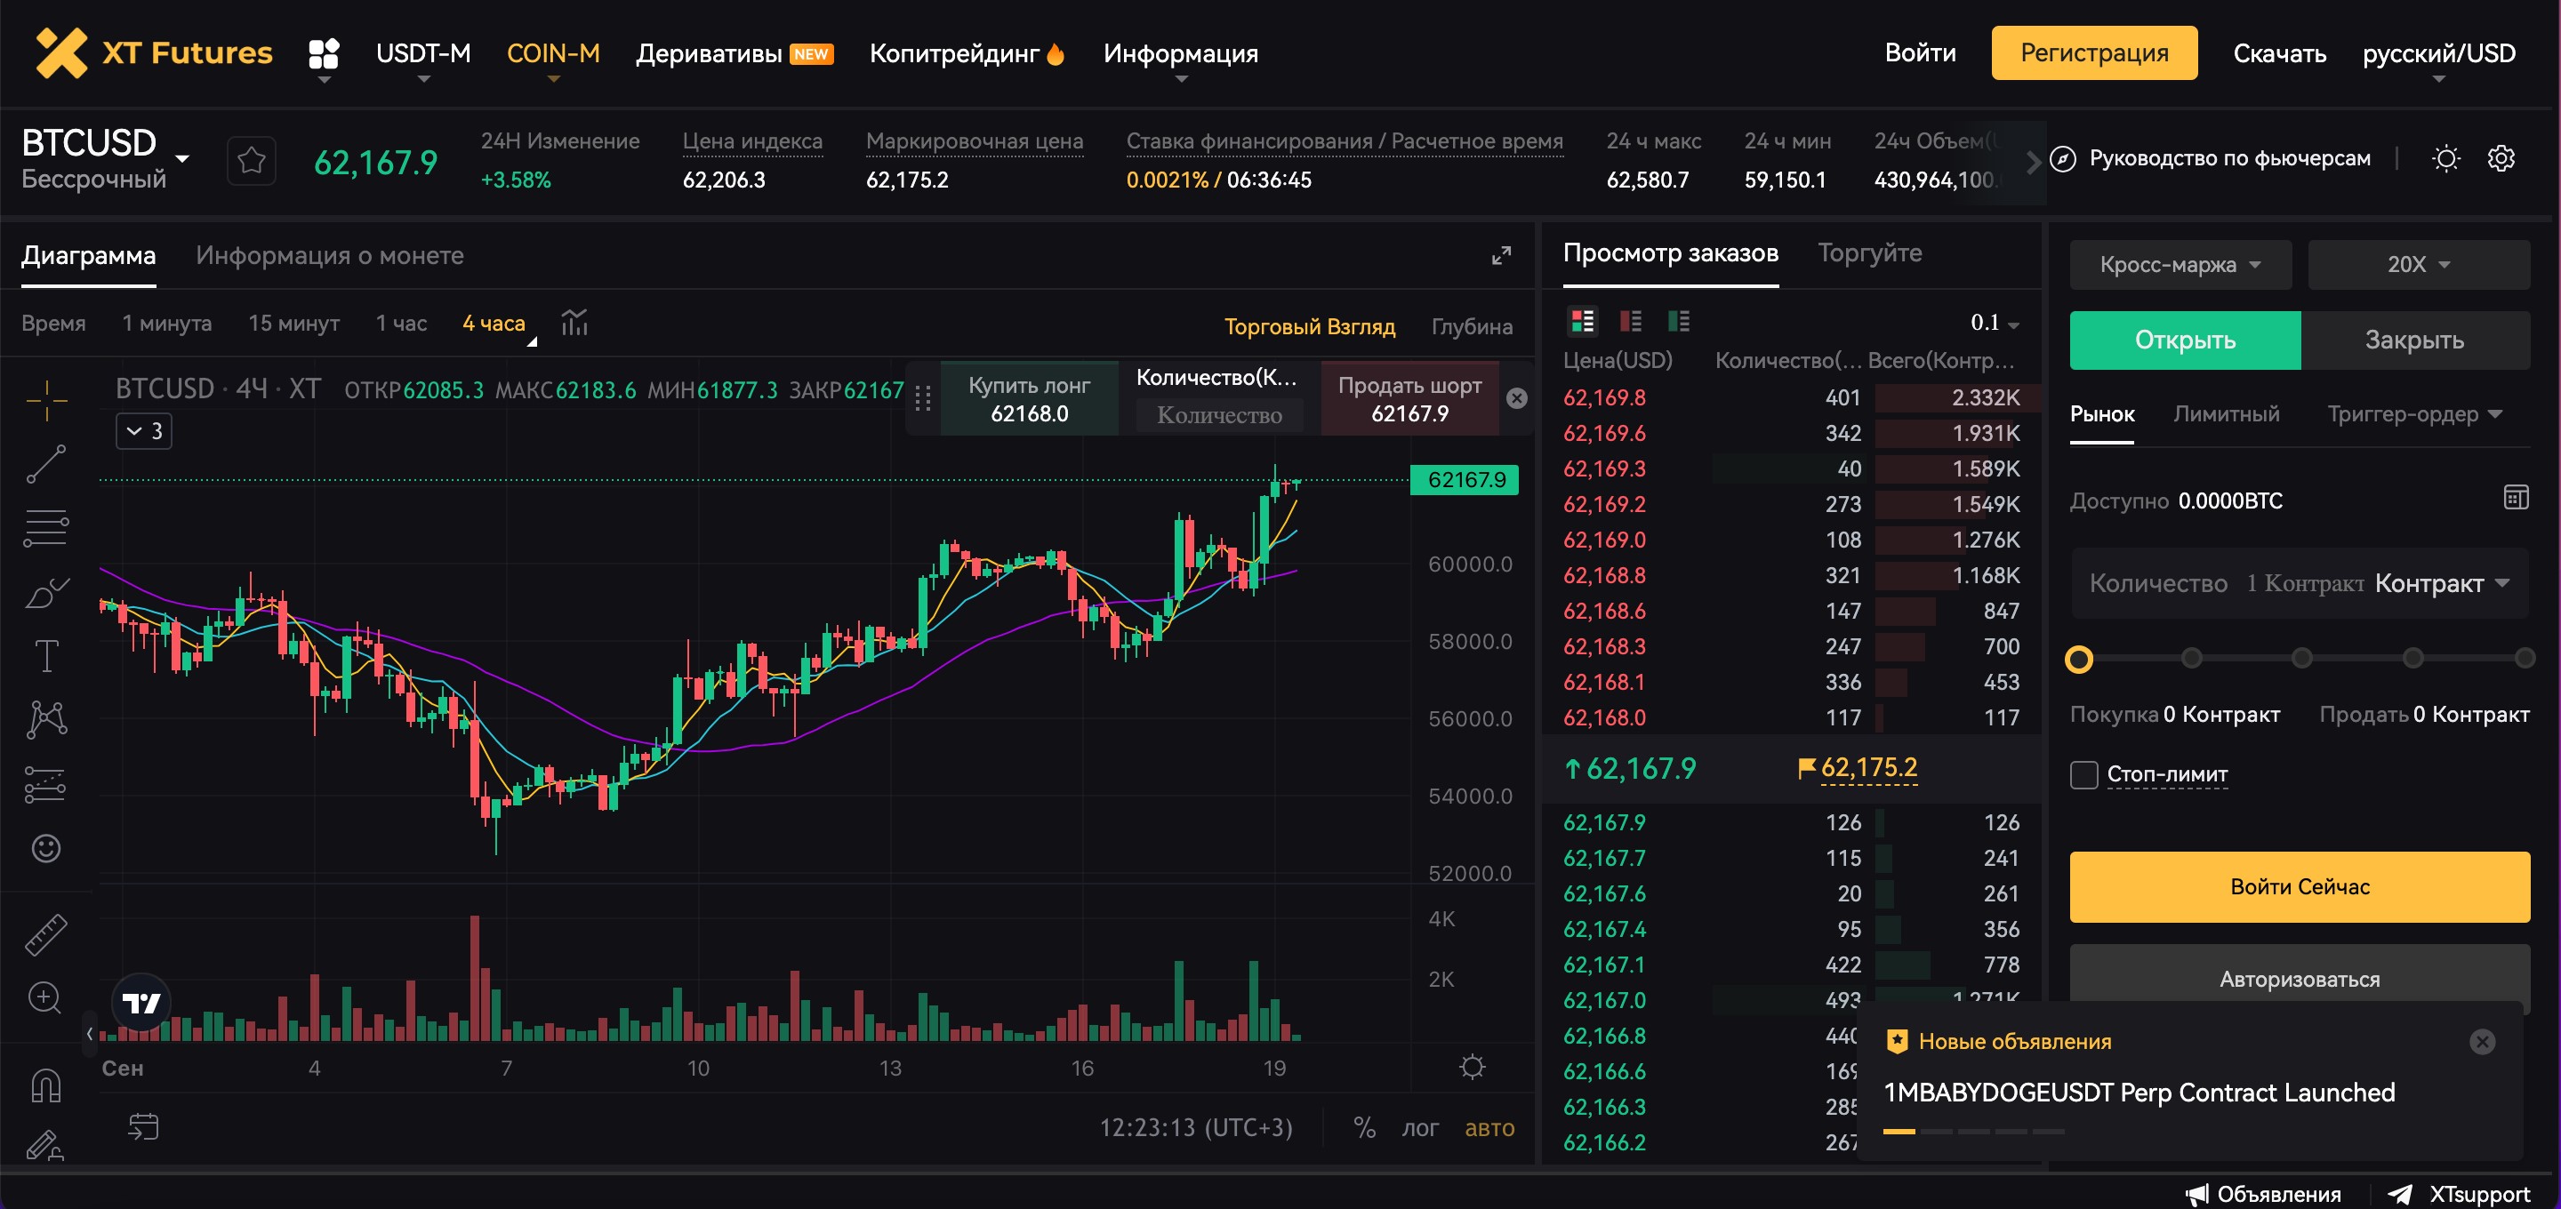The width and height of the screenshot is (2561, 1209).
Task: Select the 1 минута timeframe
Action: pos(167,323)
